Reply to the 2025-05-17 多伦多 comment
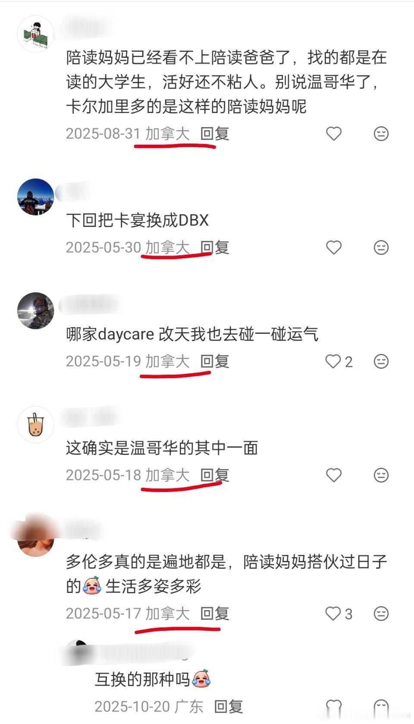Screen dimensions: 414x724 tap(215, 614)
